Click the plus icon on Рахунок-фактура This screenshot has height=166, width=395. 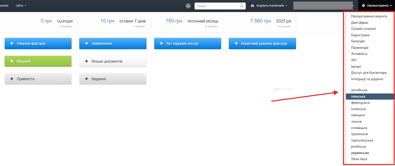pos(12,43)
